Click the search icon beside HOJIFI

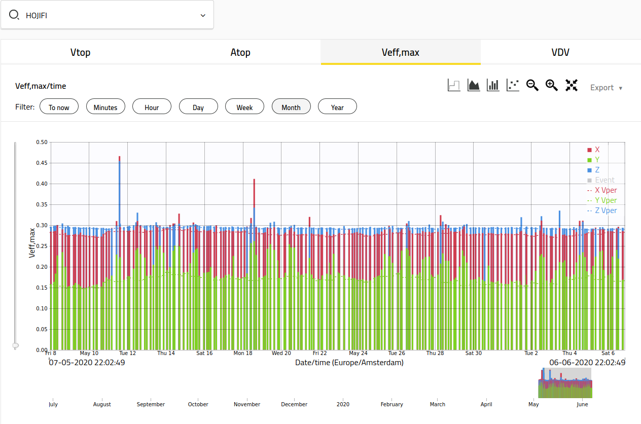coord(14,15)
